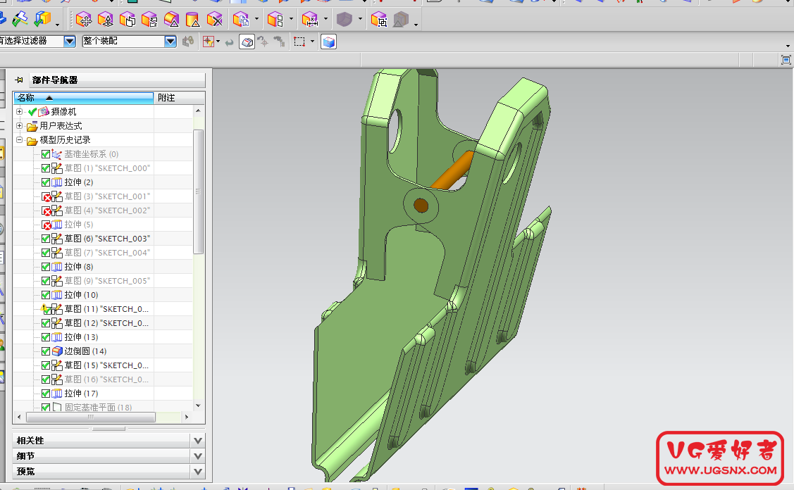Click the green checkmark cube icon
Screen dimensions: 794x490
point(42,19)
